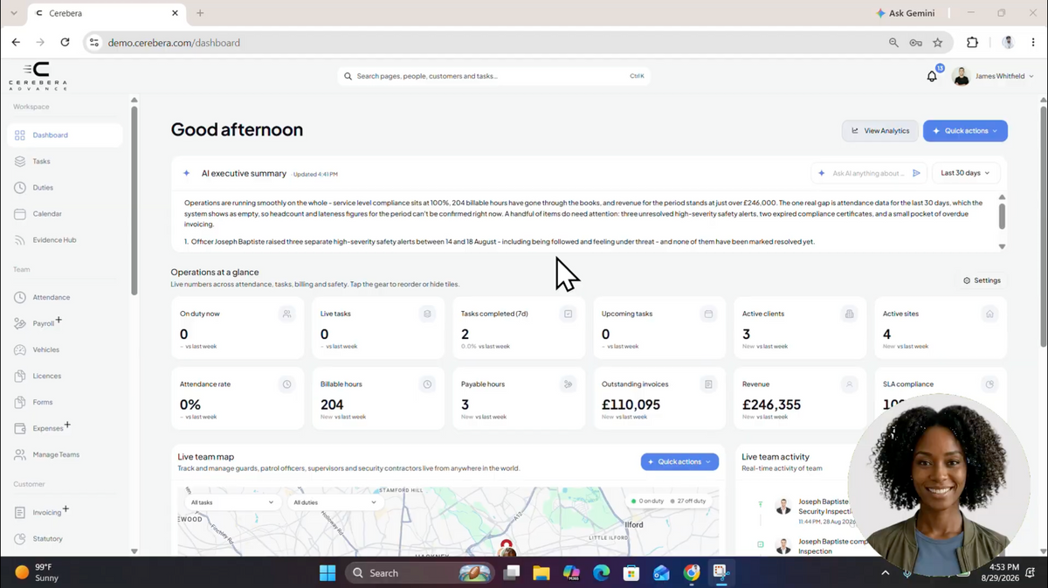Go back using browser back arrow
The image size is (1048, 588).
[x=16, y=42]
